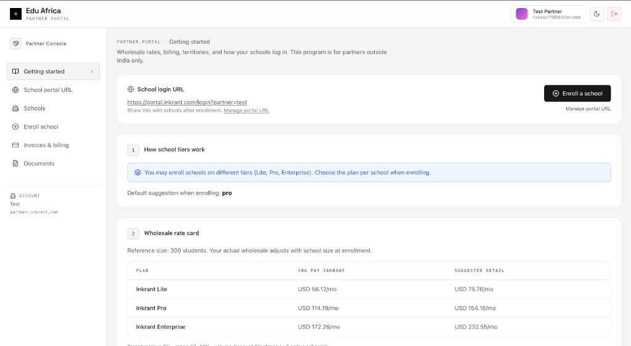This screenshot has width=631, height=346.
Task: Click the YOU PAY INKRANT column header
Action: pos(321,271)
